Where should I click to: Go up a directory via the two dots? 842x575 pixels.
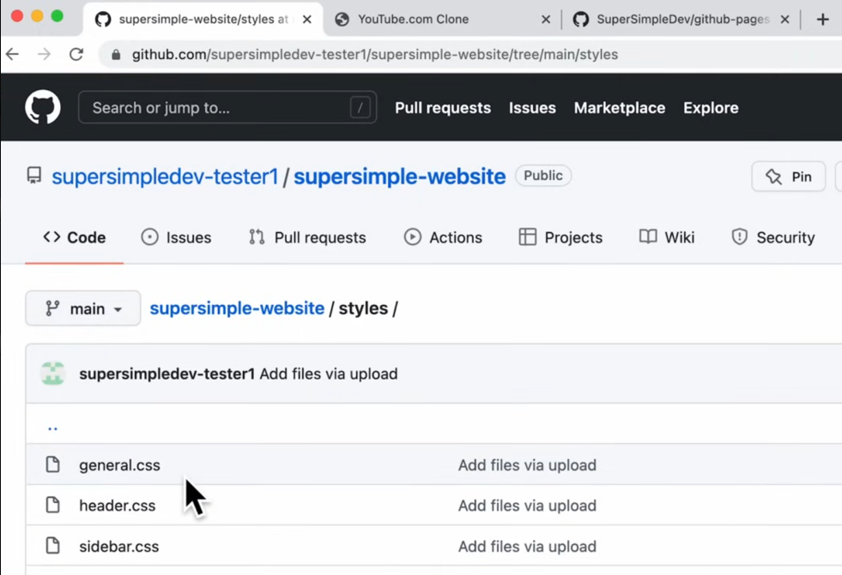(52, 428)
